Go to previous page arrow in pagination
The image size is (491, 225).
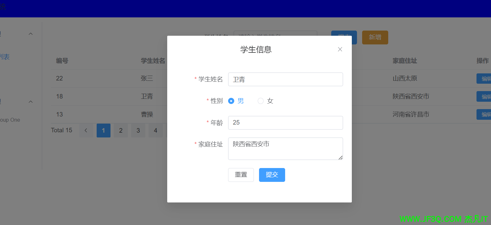(86, 130)
